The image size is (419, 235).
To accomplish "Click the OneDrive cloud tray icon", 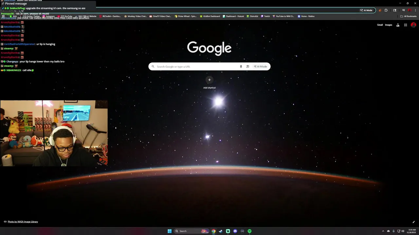I will [x=388, y=231].
